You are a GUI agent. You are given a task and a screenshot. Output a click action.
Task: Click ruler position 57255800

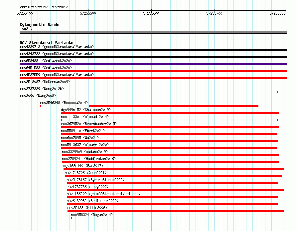click(277, 13)
